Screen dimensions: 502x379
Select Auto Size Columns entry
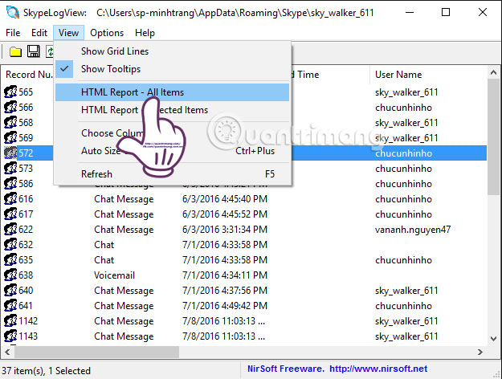[x=172, y=151]
